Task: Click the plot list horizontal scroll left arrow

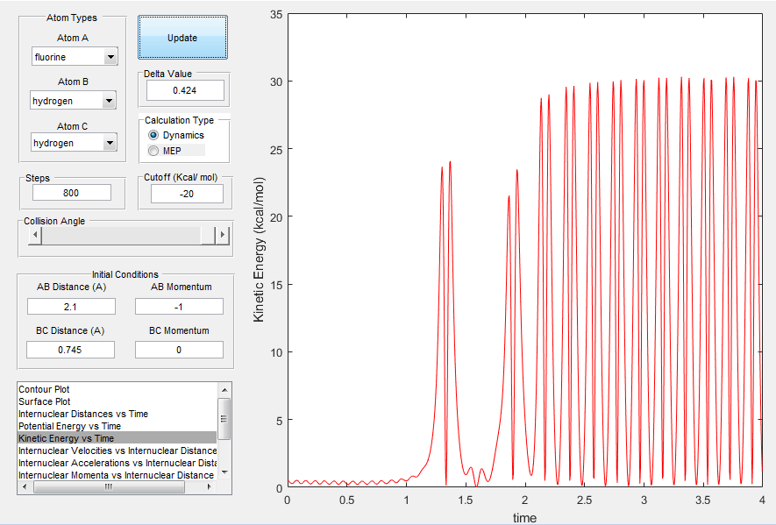Action: click(x=25, y=487)
